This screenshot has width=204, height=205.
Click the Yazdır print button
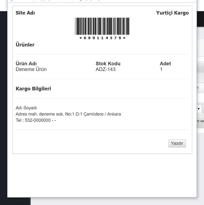[177, 143]
